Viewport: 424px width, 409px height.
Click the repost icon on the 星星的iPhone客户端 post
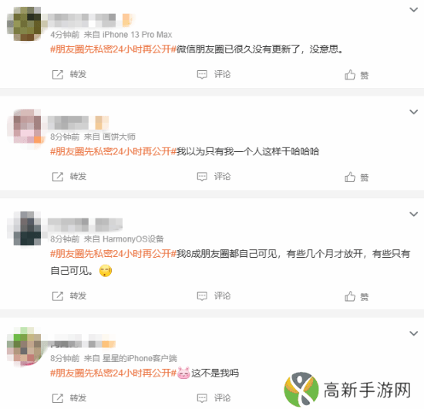tap(57, 398)
